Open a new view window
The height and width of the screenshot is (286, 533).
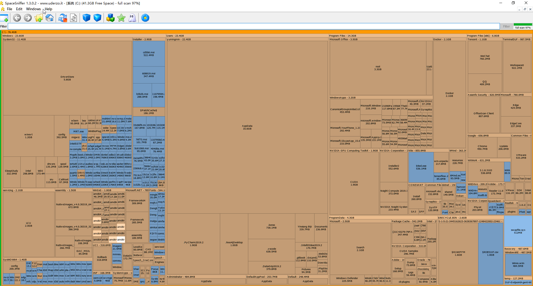pyautogui.click(x=4, y=18)
